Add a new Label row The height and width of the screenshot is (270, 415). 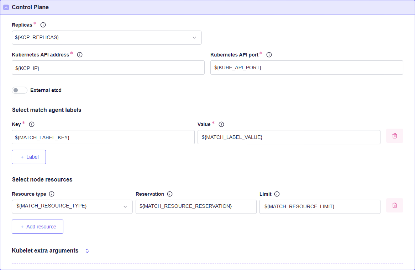click(x=29, y=157)
